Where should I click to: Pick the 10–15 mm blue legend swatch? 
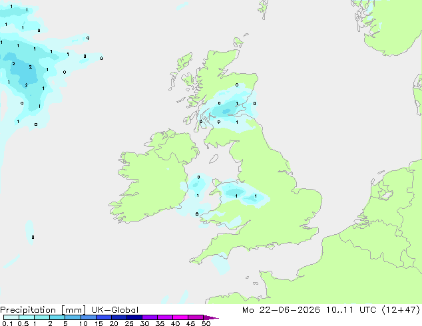click(x=88, y=317)
